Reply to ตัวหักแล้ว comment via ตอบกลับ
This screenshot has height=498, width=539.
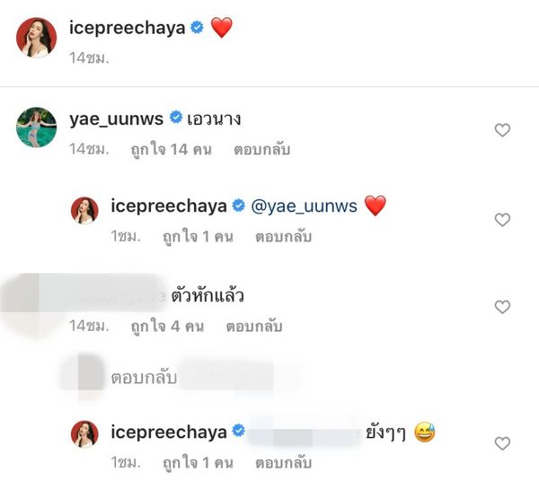pyautogui.click(x=254, y=327)
